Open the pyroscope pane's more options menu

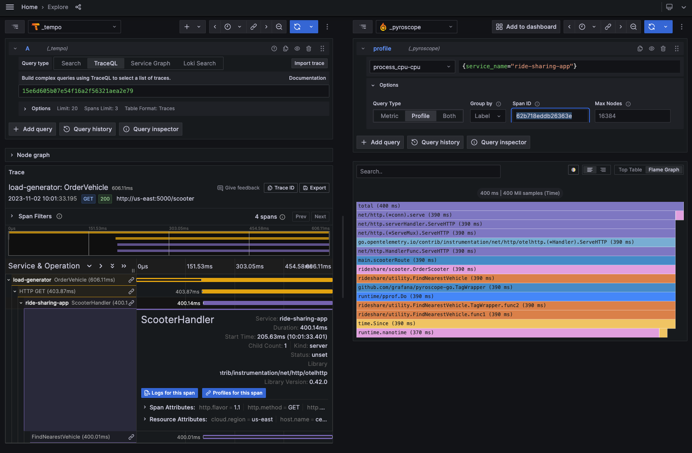click(x=682, y=27)
